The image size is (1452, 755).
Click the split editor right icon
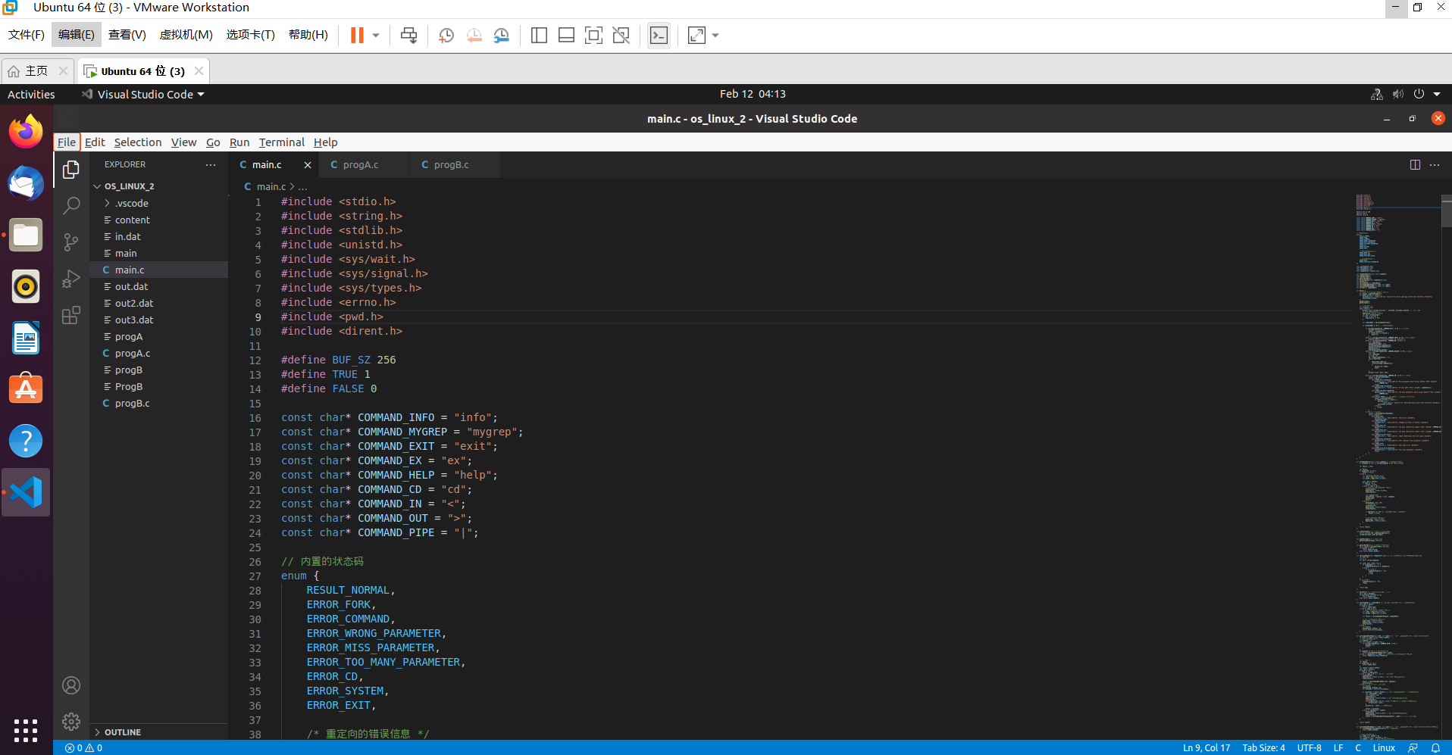coord(1415,164)
